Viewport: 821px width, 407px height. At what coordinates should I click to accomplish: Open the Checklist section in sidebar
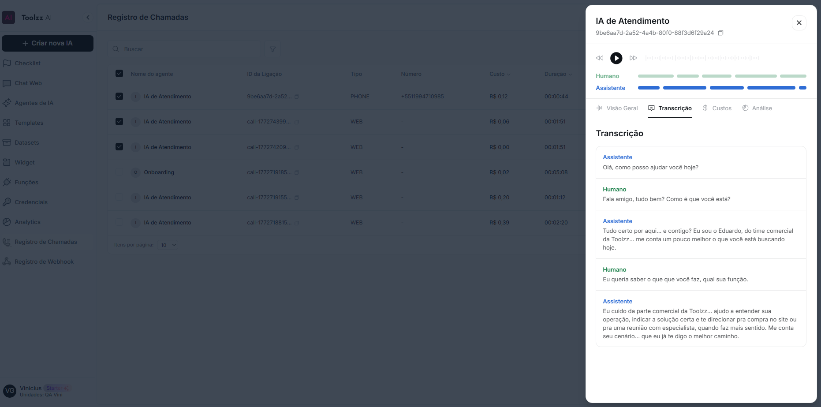[x=28, y=63]
